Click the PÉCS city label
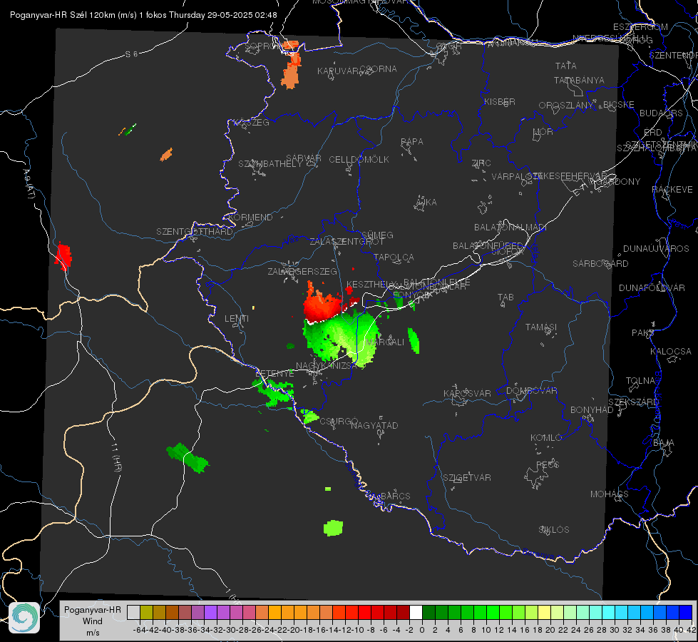The image size is (698, 642). 547,464
